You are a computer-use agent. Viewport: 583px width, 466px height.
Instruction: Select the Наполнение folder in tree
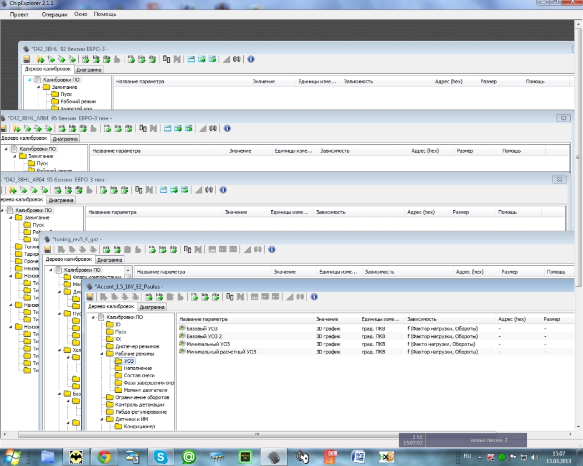pos(138,368)
